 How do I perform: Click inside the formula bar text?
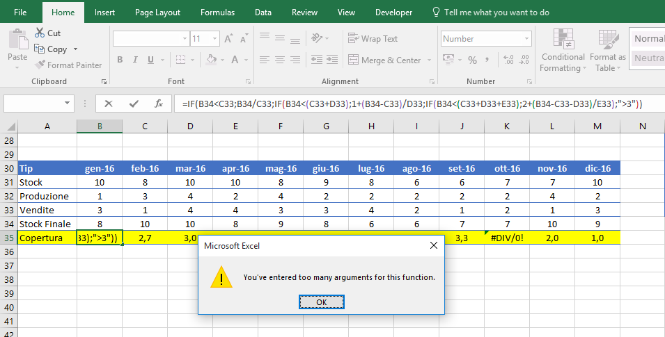tap(412, 104)
